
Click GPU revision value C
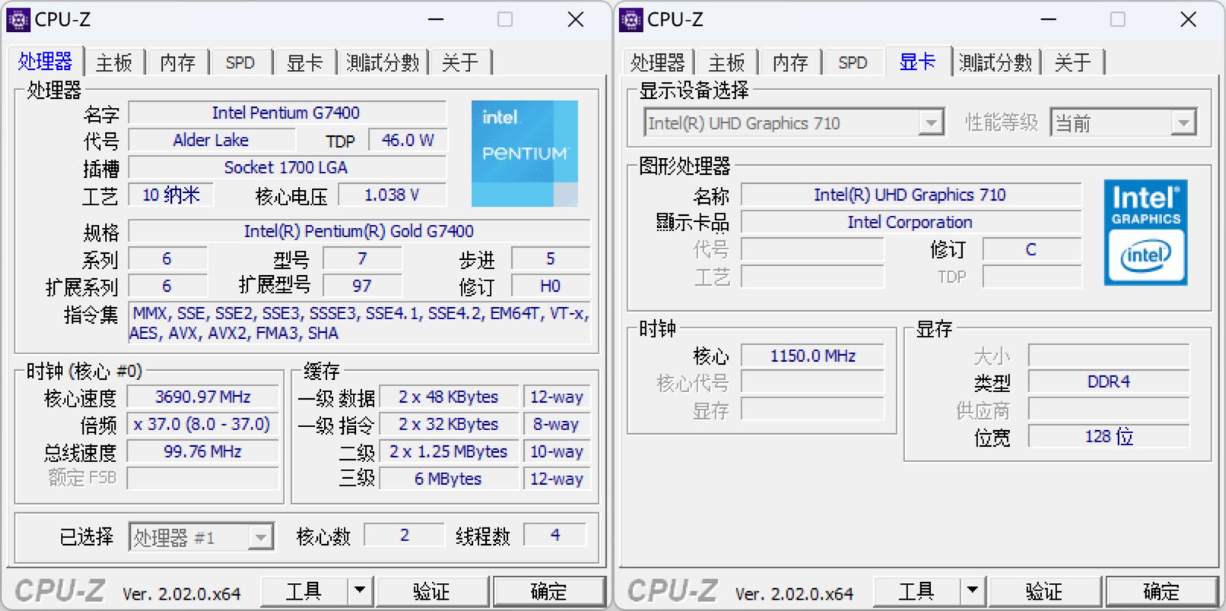tap(1031, 249)
